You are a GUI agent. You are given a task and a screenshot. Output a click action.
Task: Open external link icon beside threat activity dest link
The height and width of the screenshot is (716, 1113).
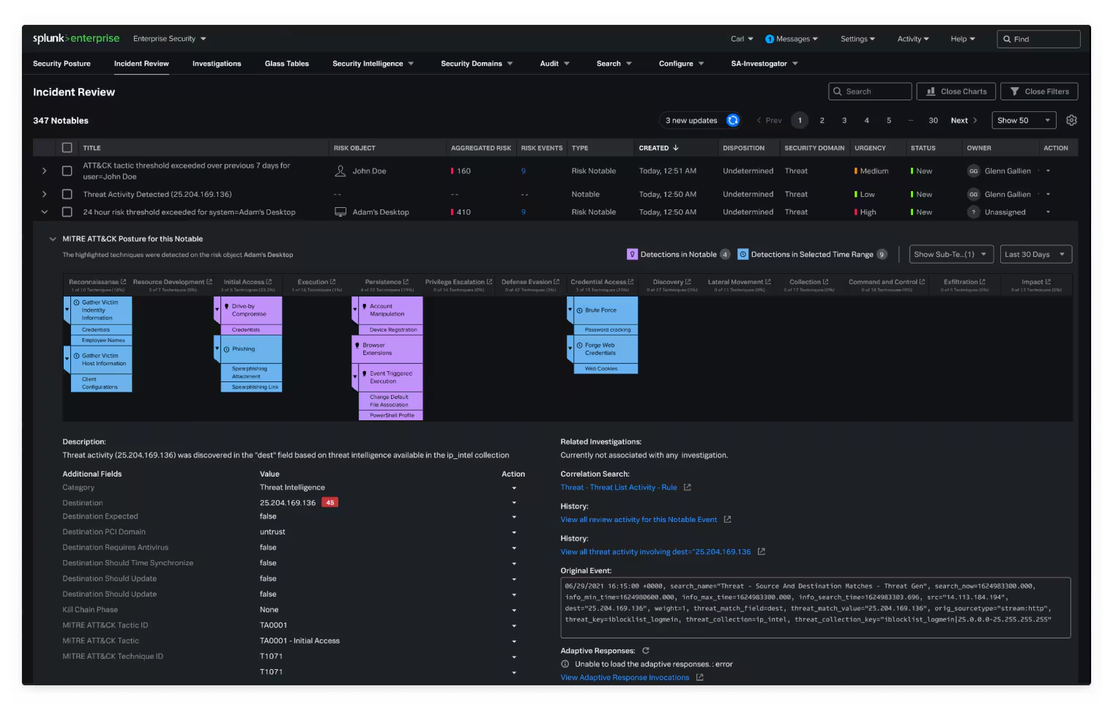(761, 551)
